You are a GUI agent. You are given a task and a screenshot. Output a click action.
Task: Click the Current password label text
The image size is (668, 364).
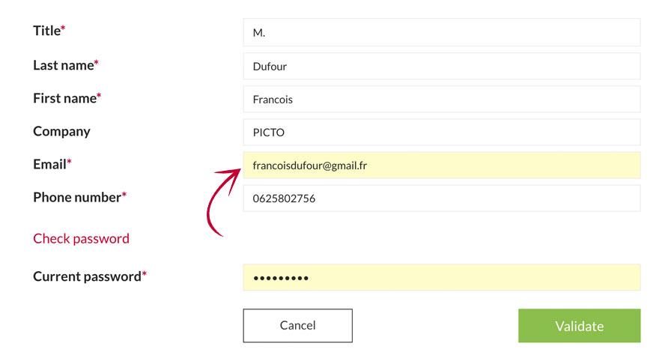(x=87, y=276)
